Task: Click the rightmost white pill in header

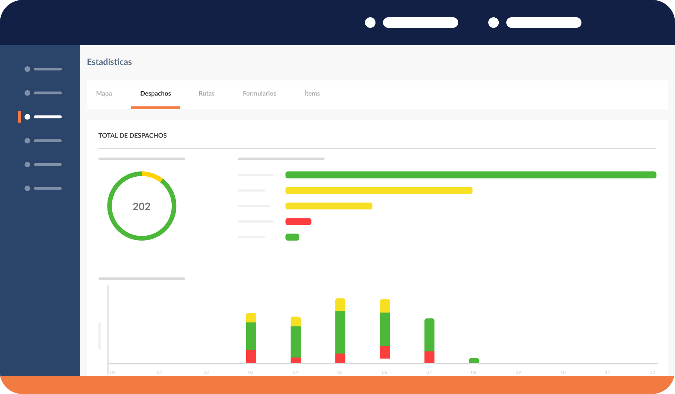Action: point(544,23)
